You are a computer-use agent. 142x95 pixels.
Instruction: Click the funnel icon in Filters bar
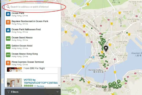tap(9, 92)
